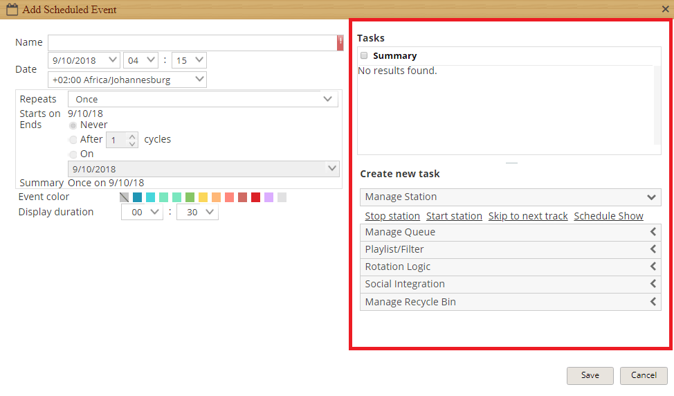
Task: Click the red Name field warning icon
Action: (340, 42)
